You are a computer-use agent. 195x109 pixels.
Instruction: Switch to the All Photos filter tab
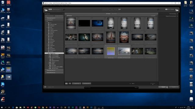pos(108,14)
